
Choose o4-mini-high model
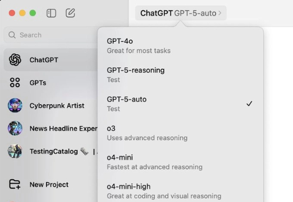(180, 191)
